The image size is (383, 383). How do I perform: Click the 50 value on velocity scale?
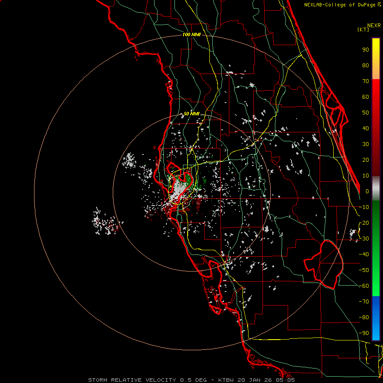tap(366, 113)
